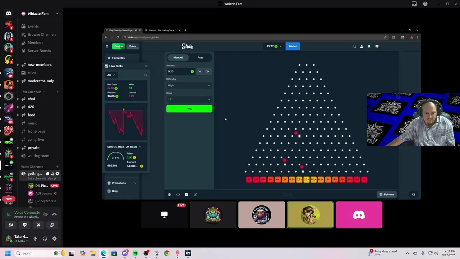Open Favourites in Stake sidebar
460x259 pixels.
pyautogui.click(x=122, y=58)
